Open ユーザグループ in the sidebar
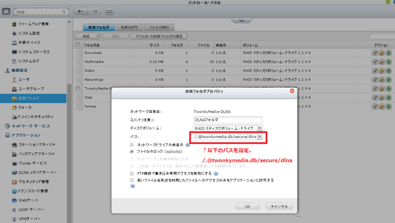This screenshot has height=223, width=395. pos(28,89)
